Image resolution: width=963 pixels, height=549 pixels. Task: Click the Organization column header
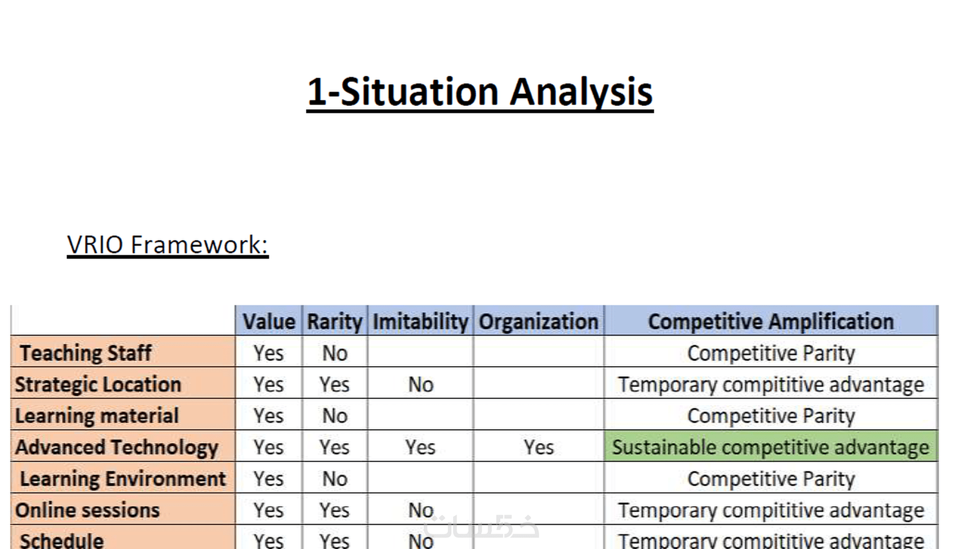click(538, 321)
